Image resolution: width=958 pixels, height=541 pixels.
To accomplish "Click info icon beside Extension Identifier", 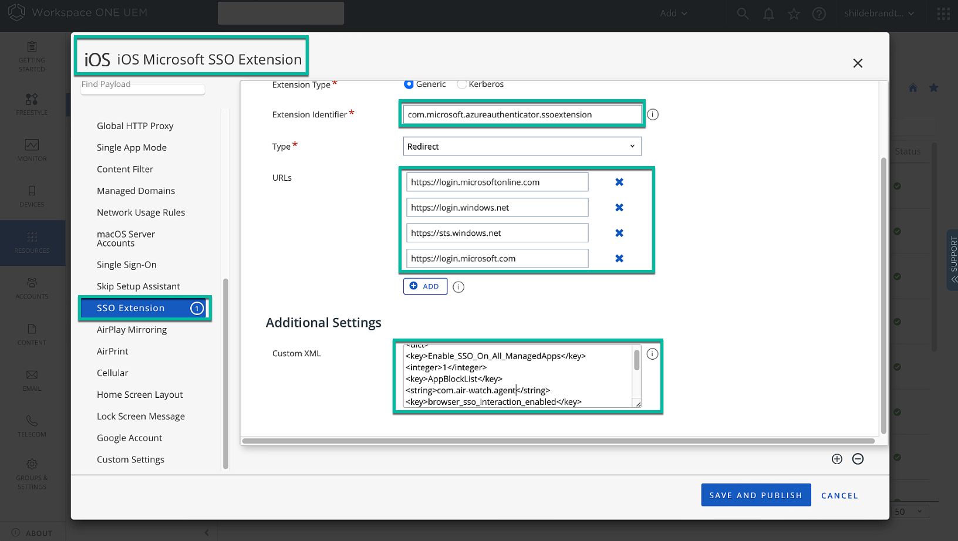I will [x=653, y=115].
